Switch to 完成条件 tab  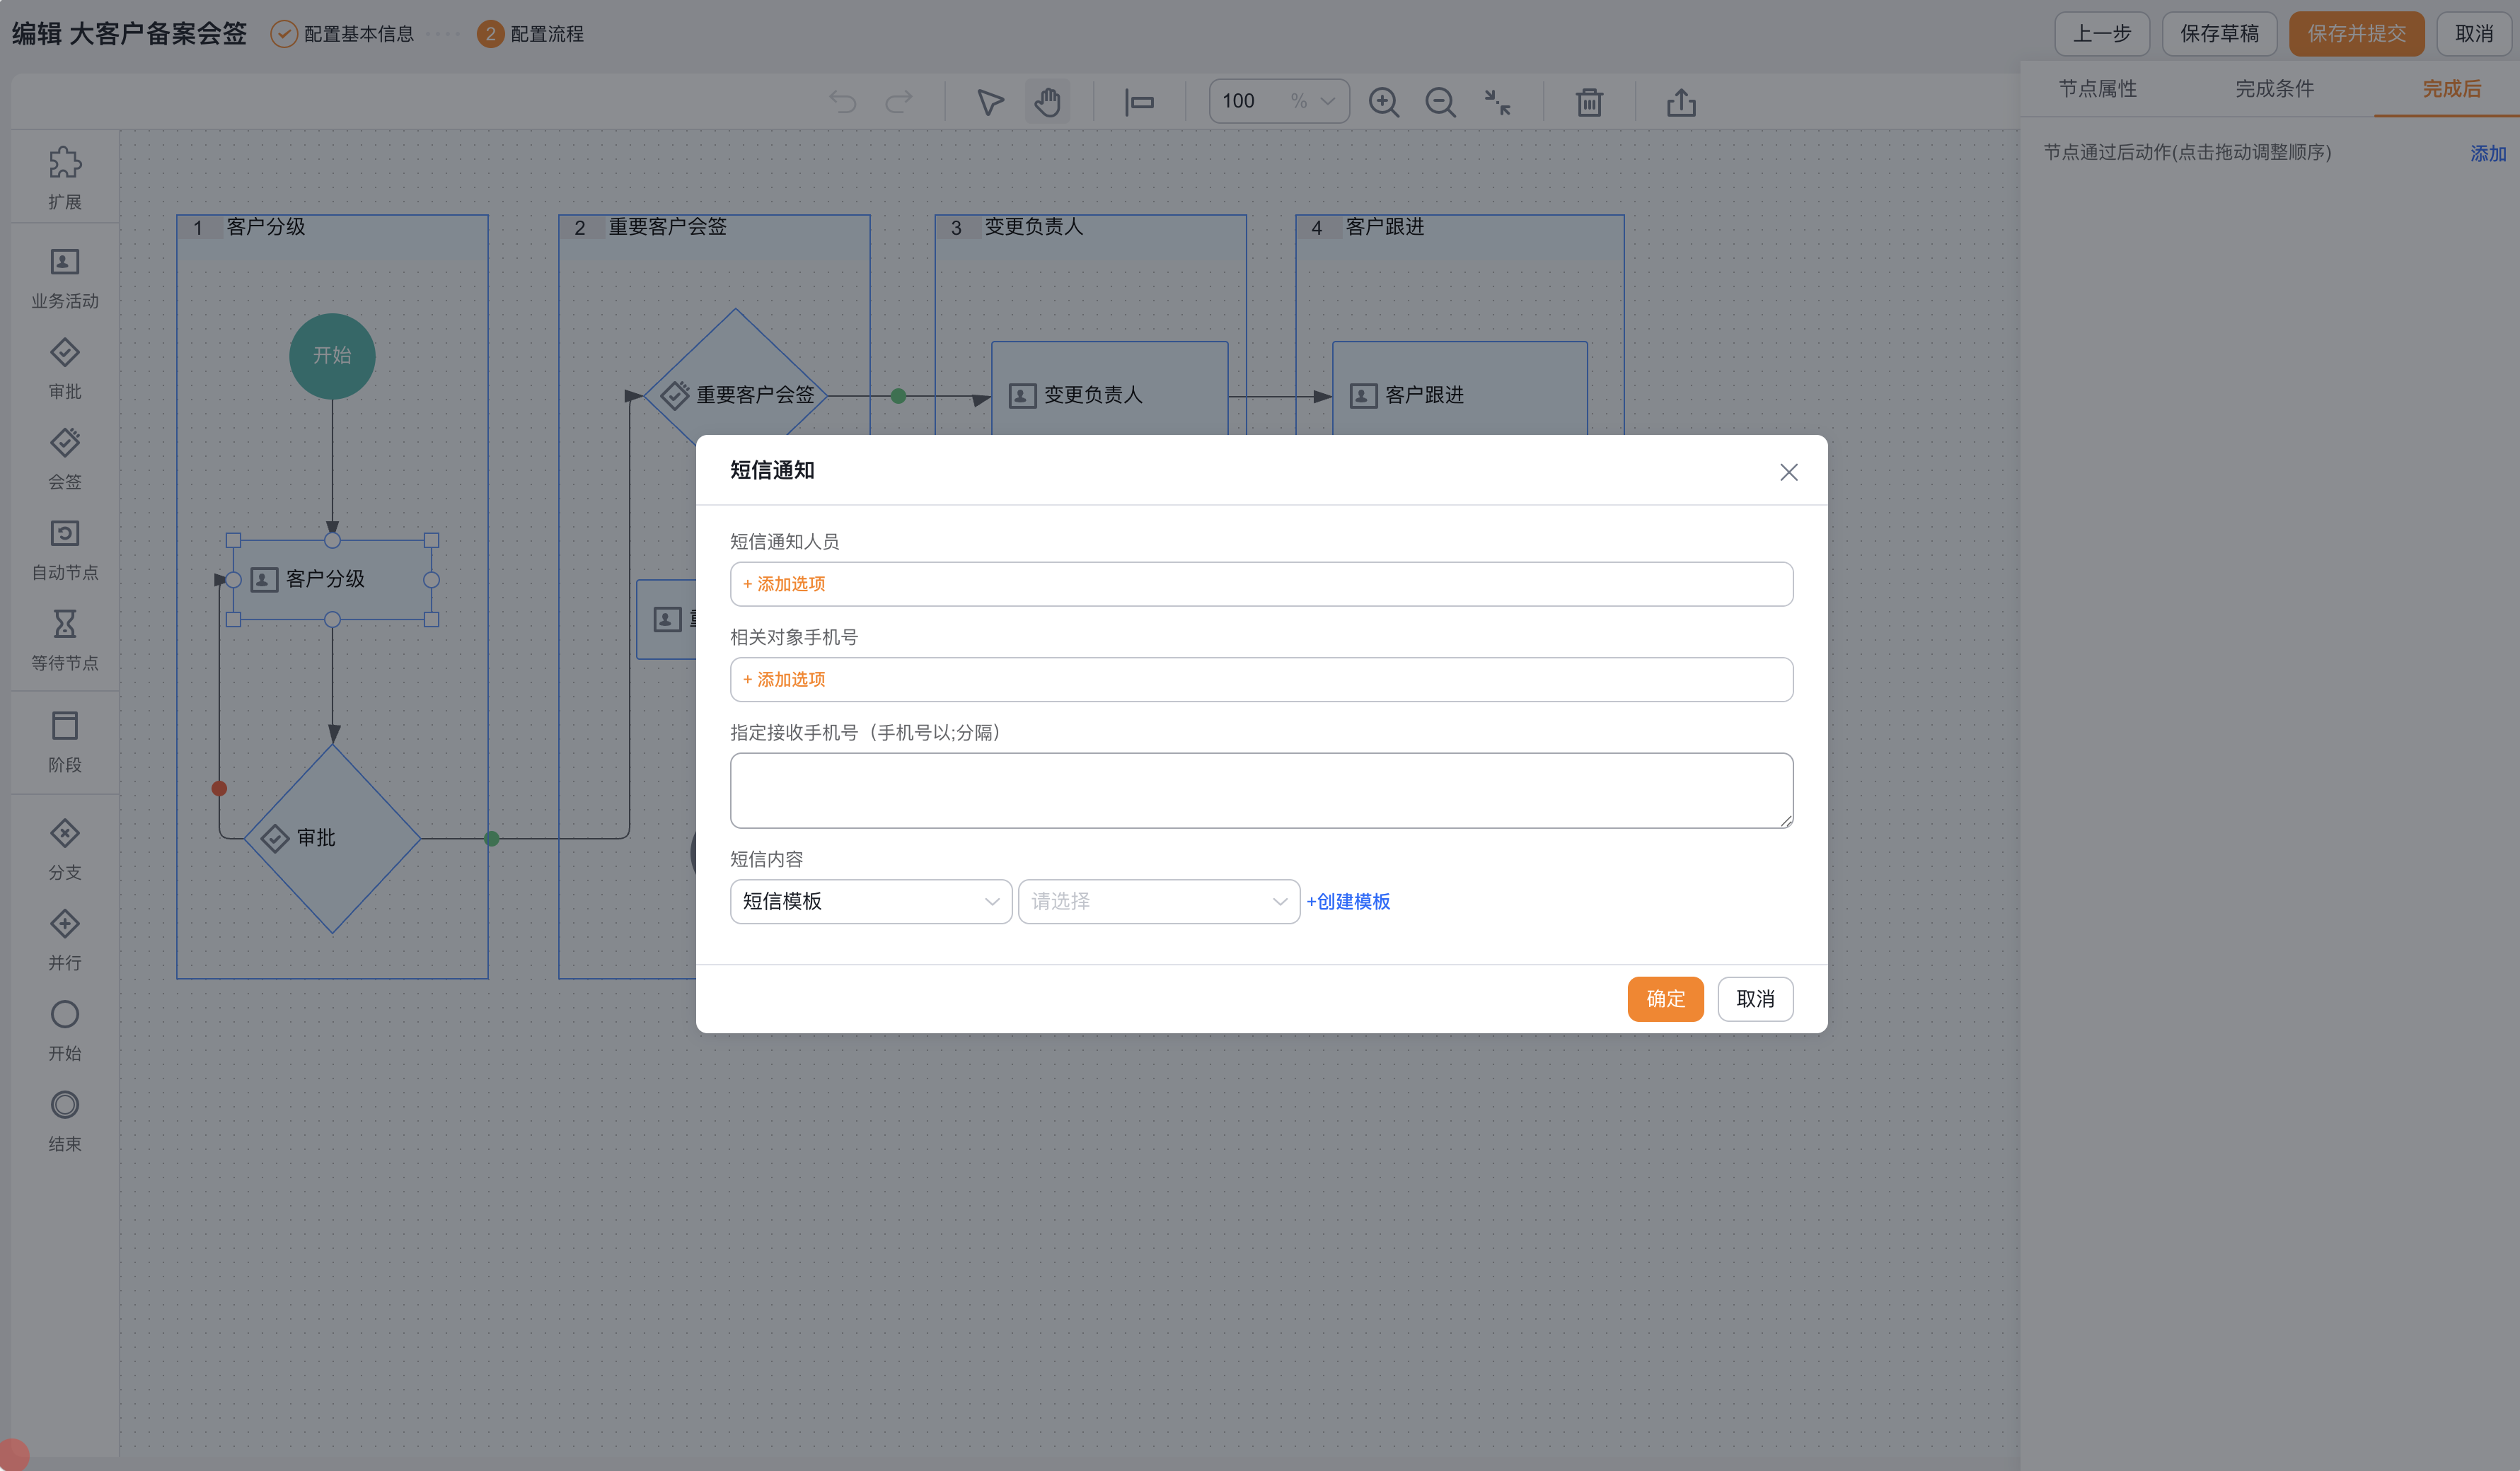coord(2274,89)
